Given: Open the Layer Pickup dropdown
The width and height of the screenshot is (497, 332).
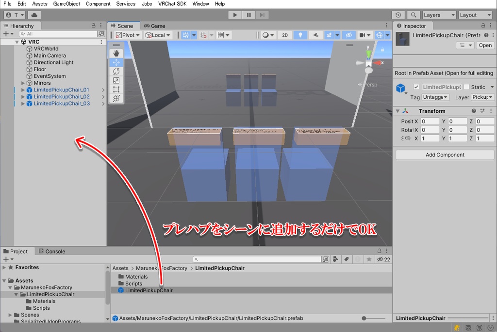Looking at the screenshot, I should click(482, 97).
